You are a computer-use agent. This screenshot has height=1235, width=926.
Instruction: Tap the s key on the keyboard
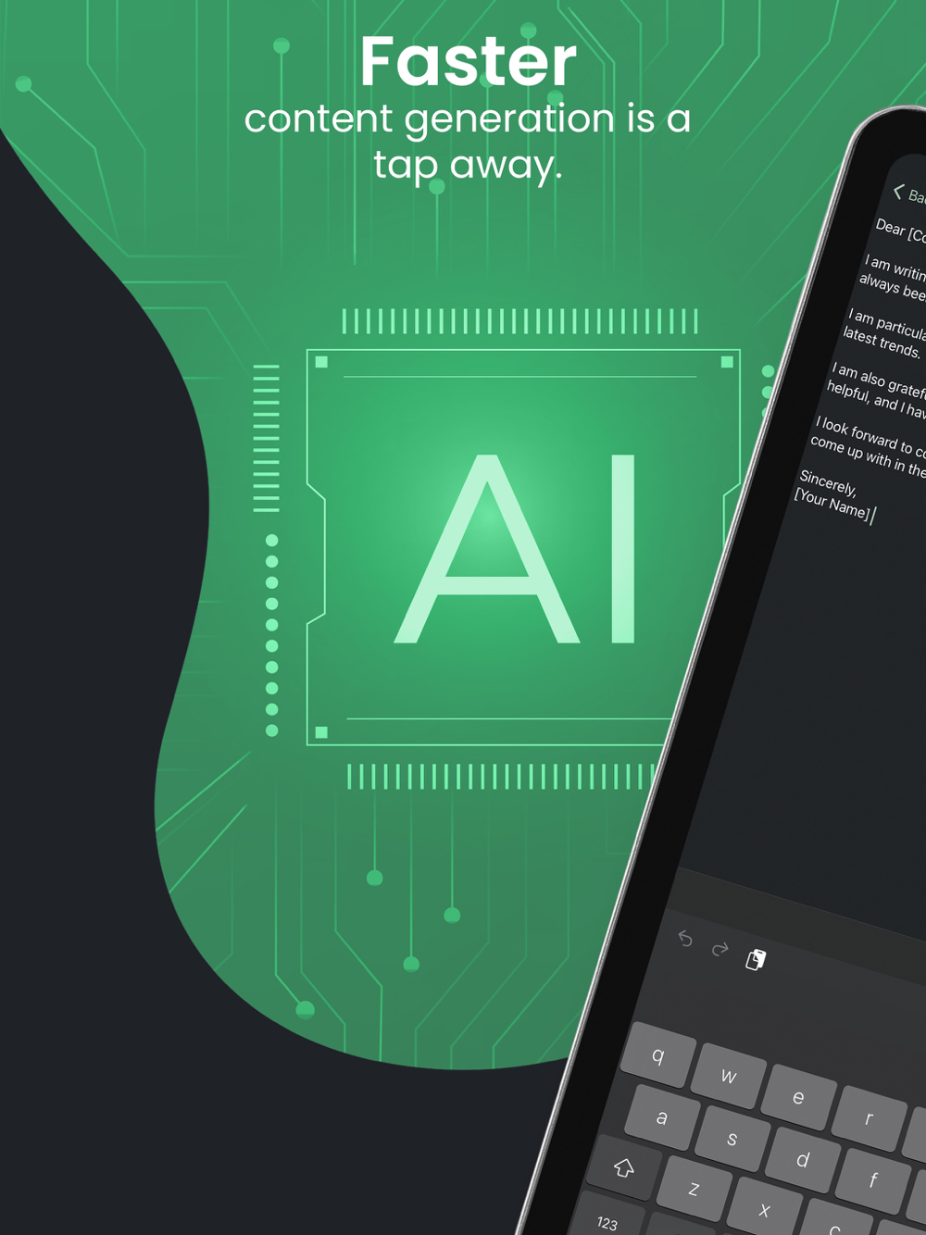pos(732,1139)
